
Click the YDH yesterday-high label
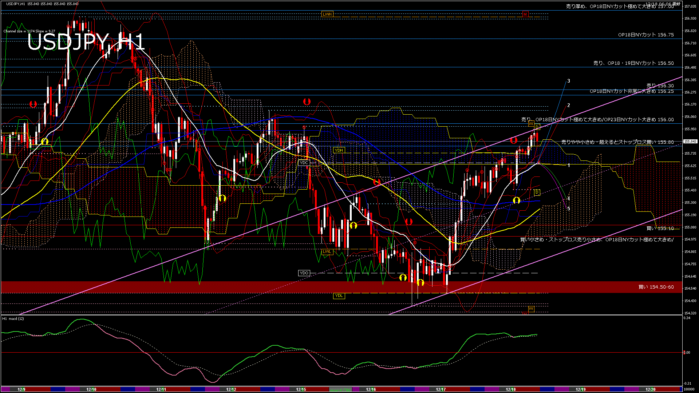[339, 150]
